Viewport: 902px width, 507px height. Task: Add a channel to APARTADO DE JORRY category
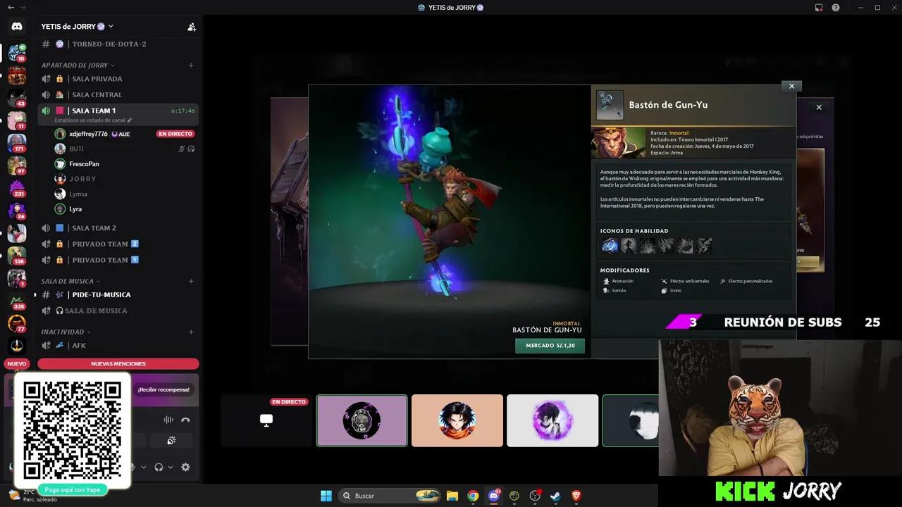pyautogui.click(x=191, y=65)
